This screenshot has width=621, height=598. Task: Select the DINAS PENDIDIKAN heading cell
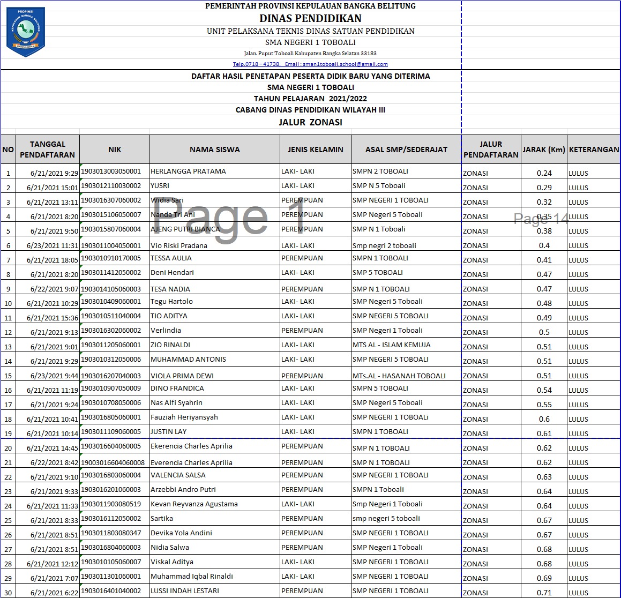(310, 18)
